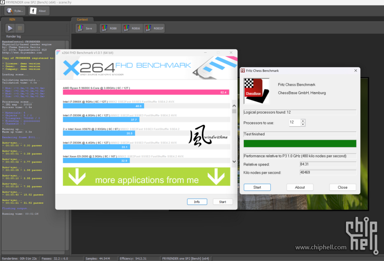Click the x264 FHD Benchmark logo banner
384x261 pixels.
pyautogui.click(x=146, y=68)
